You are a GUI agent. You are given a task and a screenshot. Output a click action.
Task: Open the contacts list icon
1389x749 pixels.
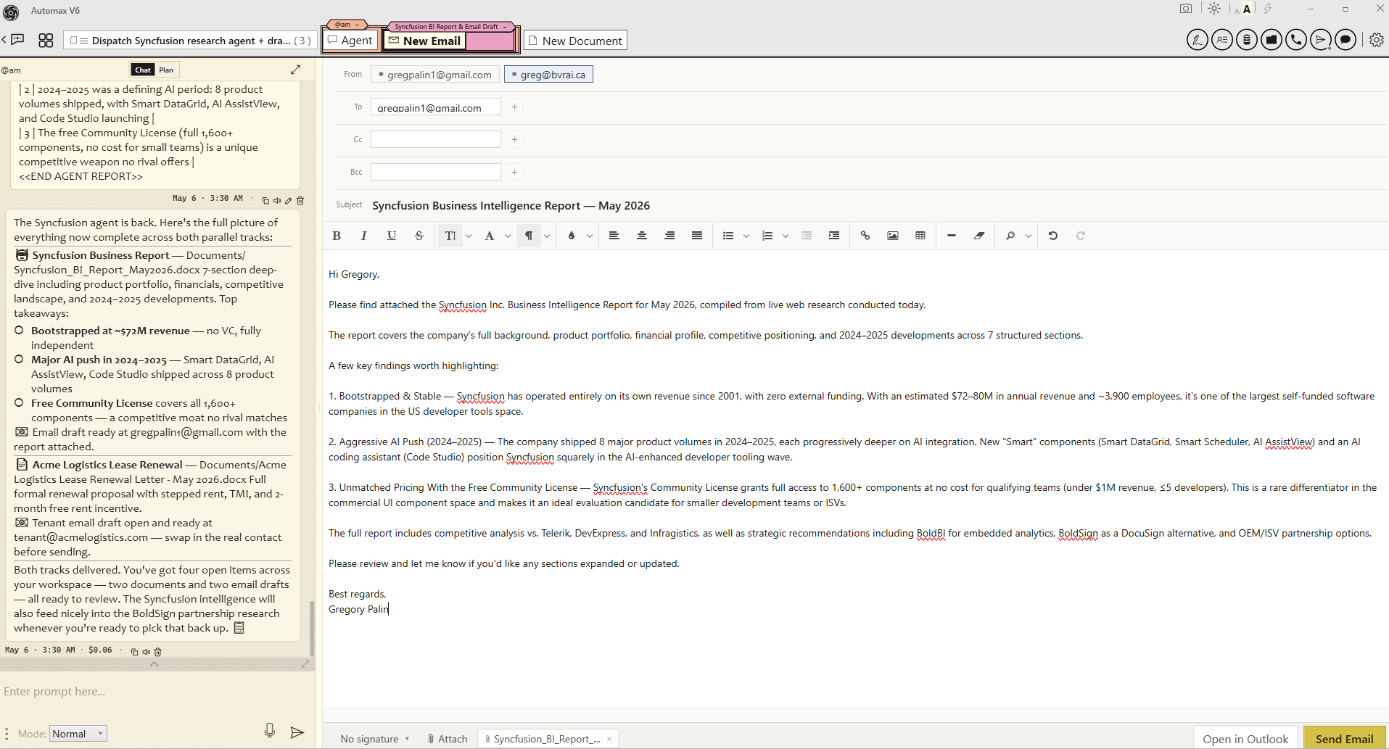(x=1222, y=40)
